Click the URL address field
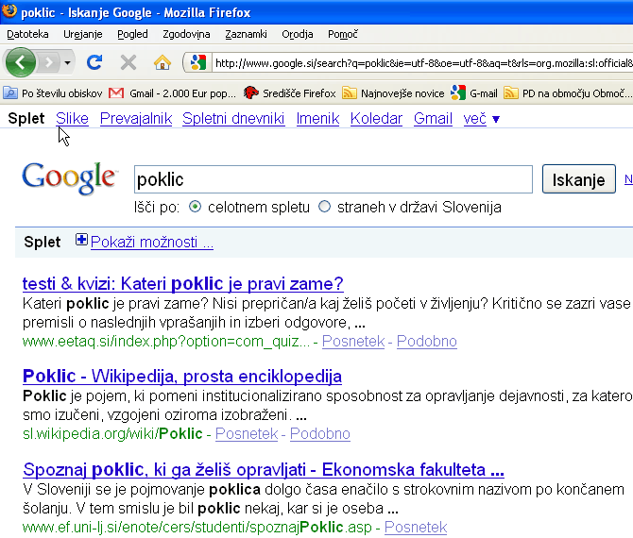633x538 pixels. click(x=422, y=63)
